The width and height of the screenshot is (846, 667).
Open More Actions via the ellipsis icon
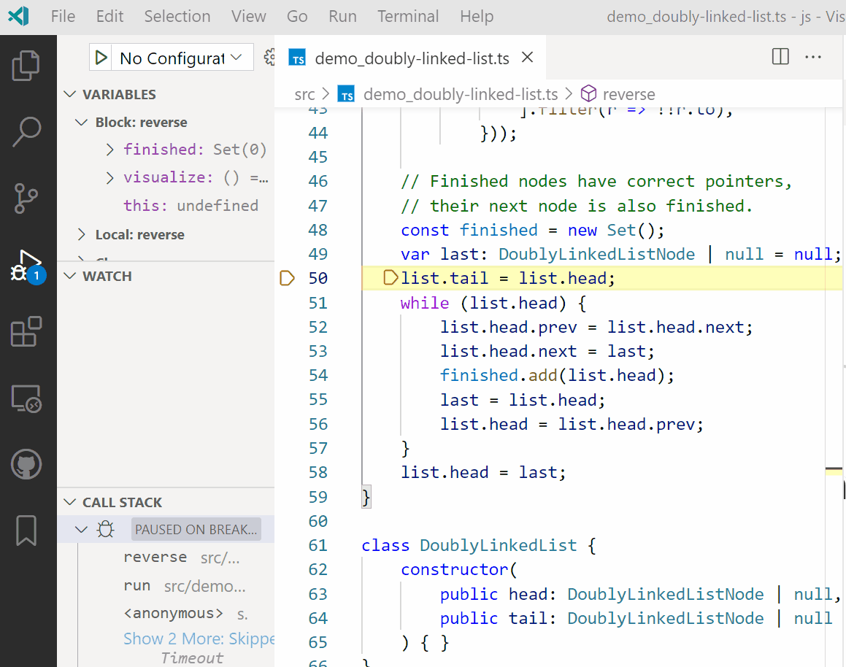click(813, 56)
